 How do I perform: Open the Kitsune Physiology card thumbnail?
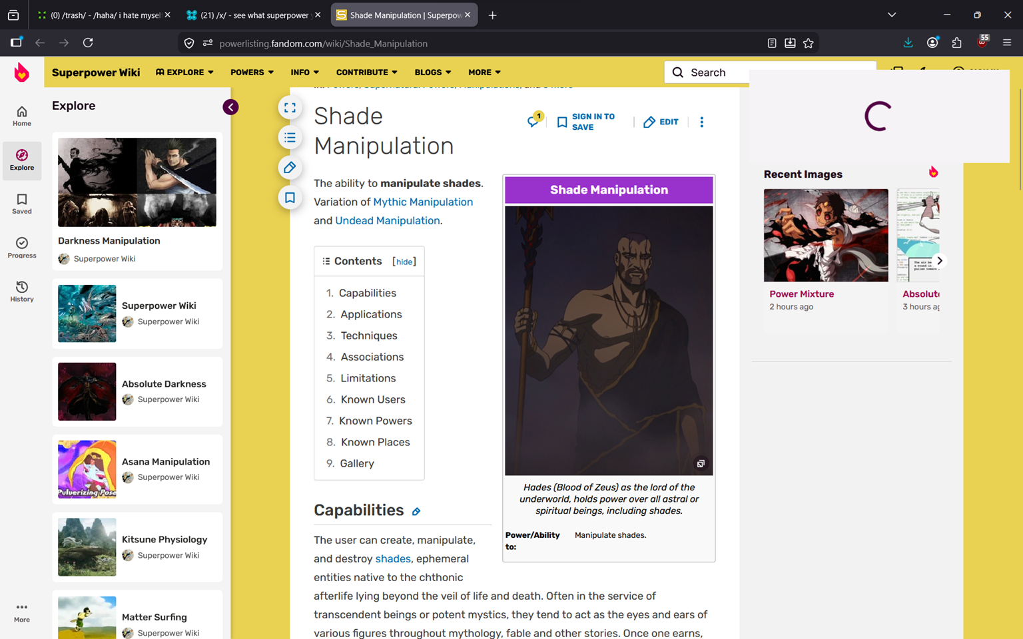point(87,547)
